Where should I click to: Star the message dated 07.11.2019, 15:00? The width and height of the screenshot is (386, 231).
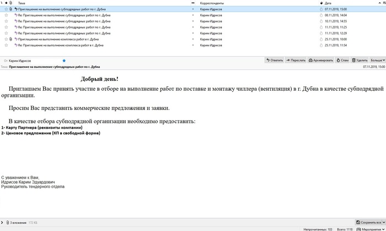[x=6, y=9]
